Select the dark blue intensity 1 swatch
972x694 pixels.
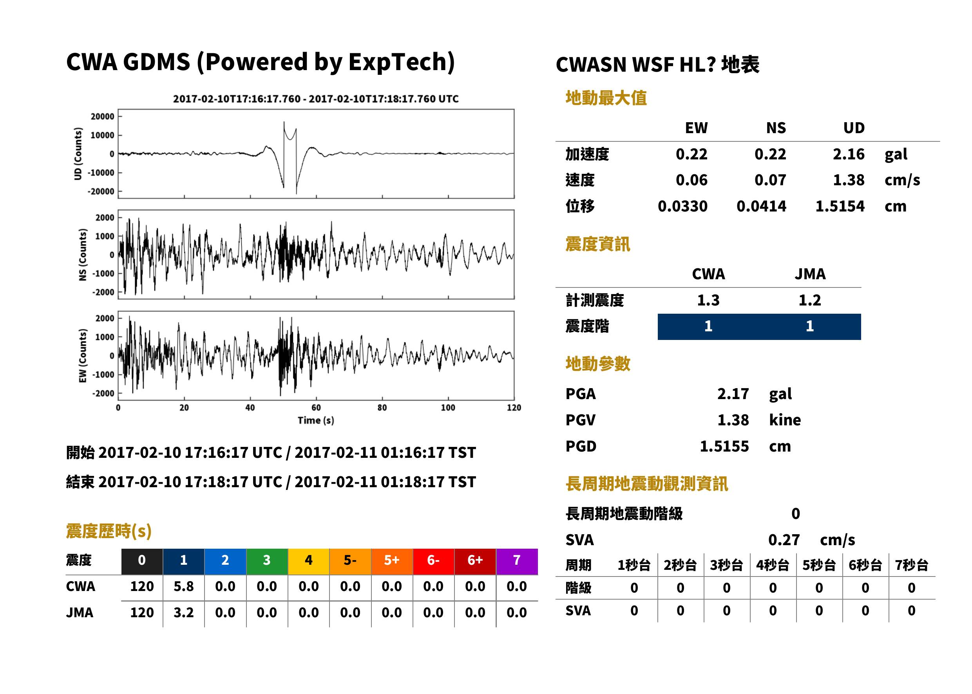point(184,562)
